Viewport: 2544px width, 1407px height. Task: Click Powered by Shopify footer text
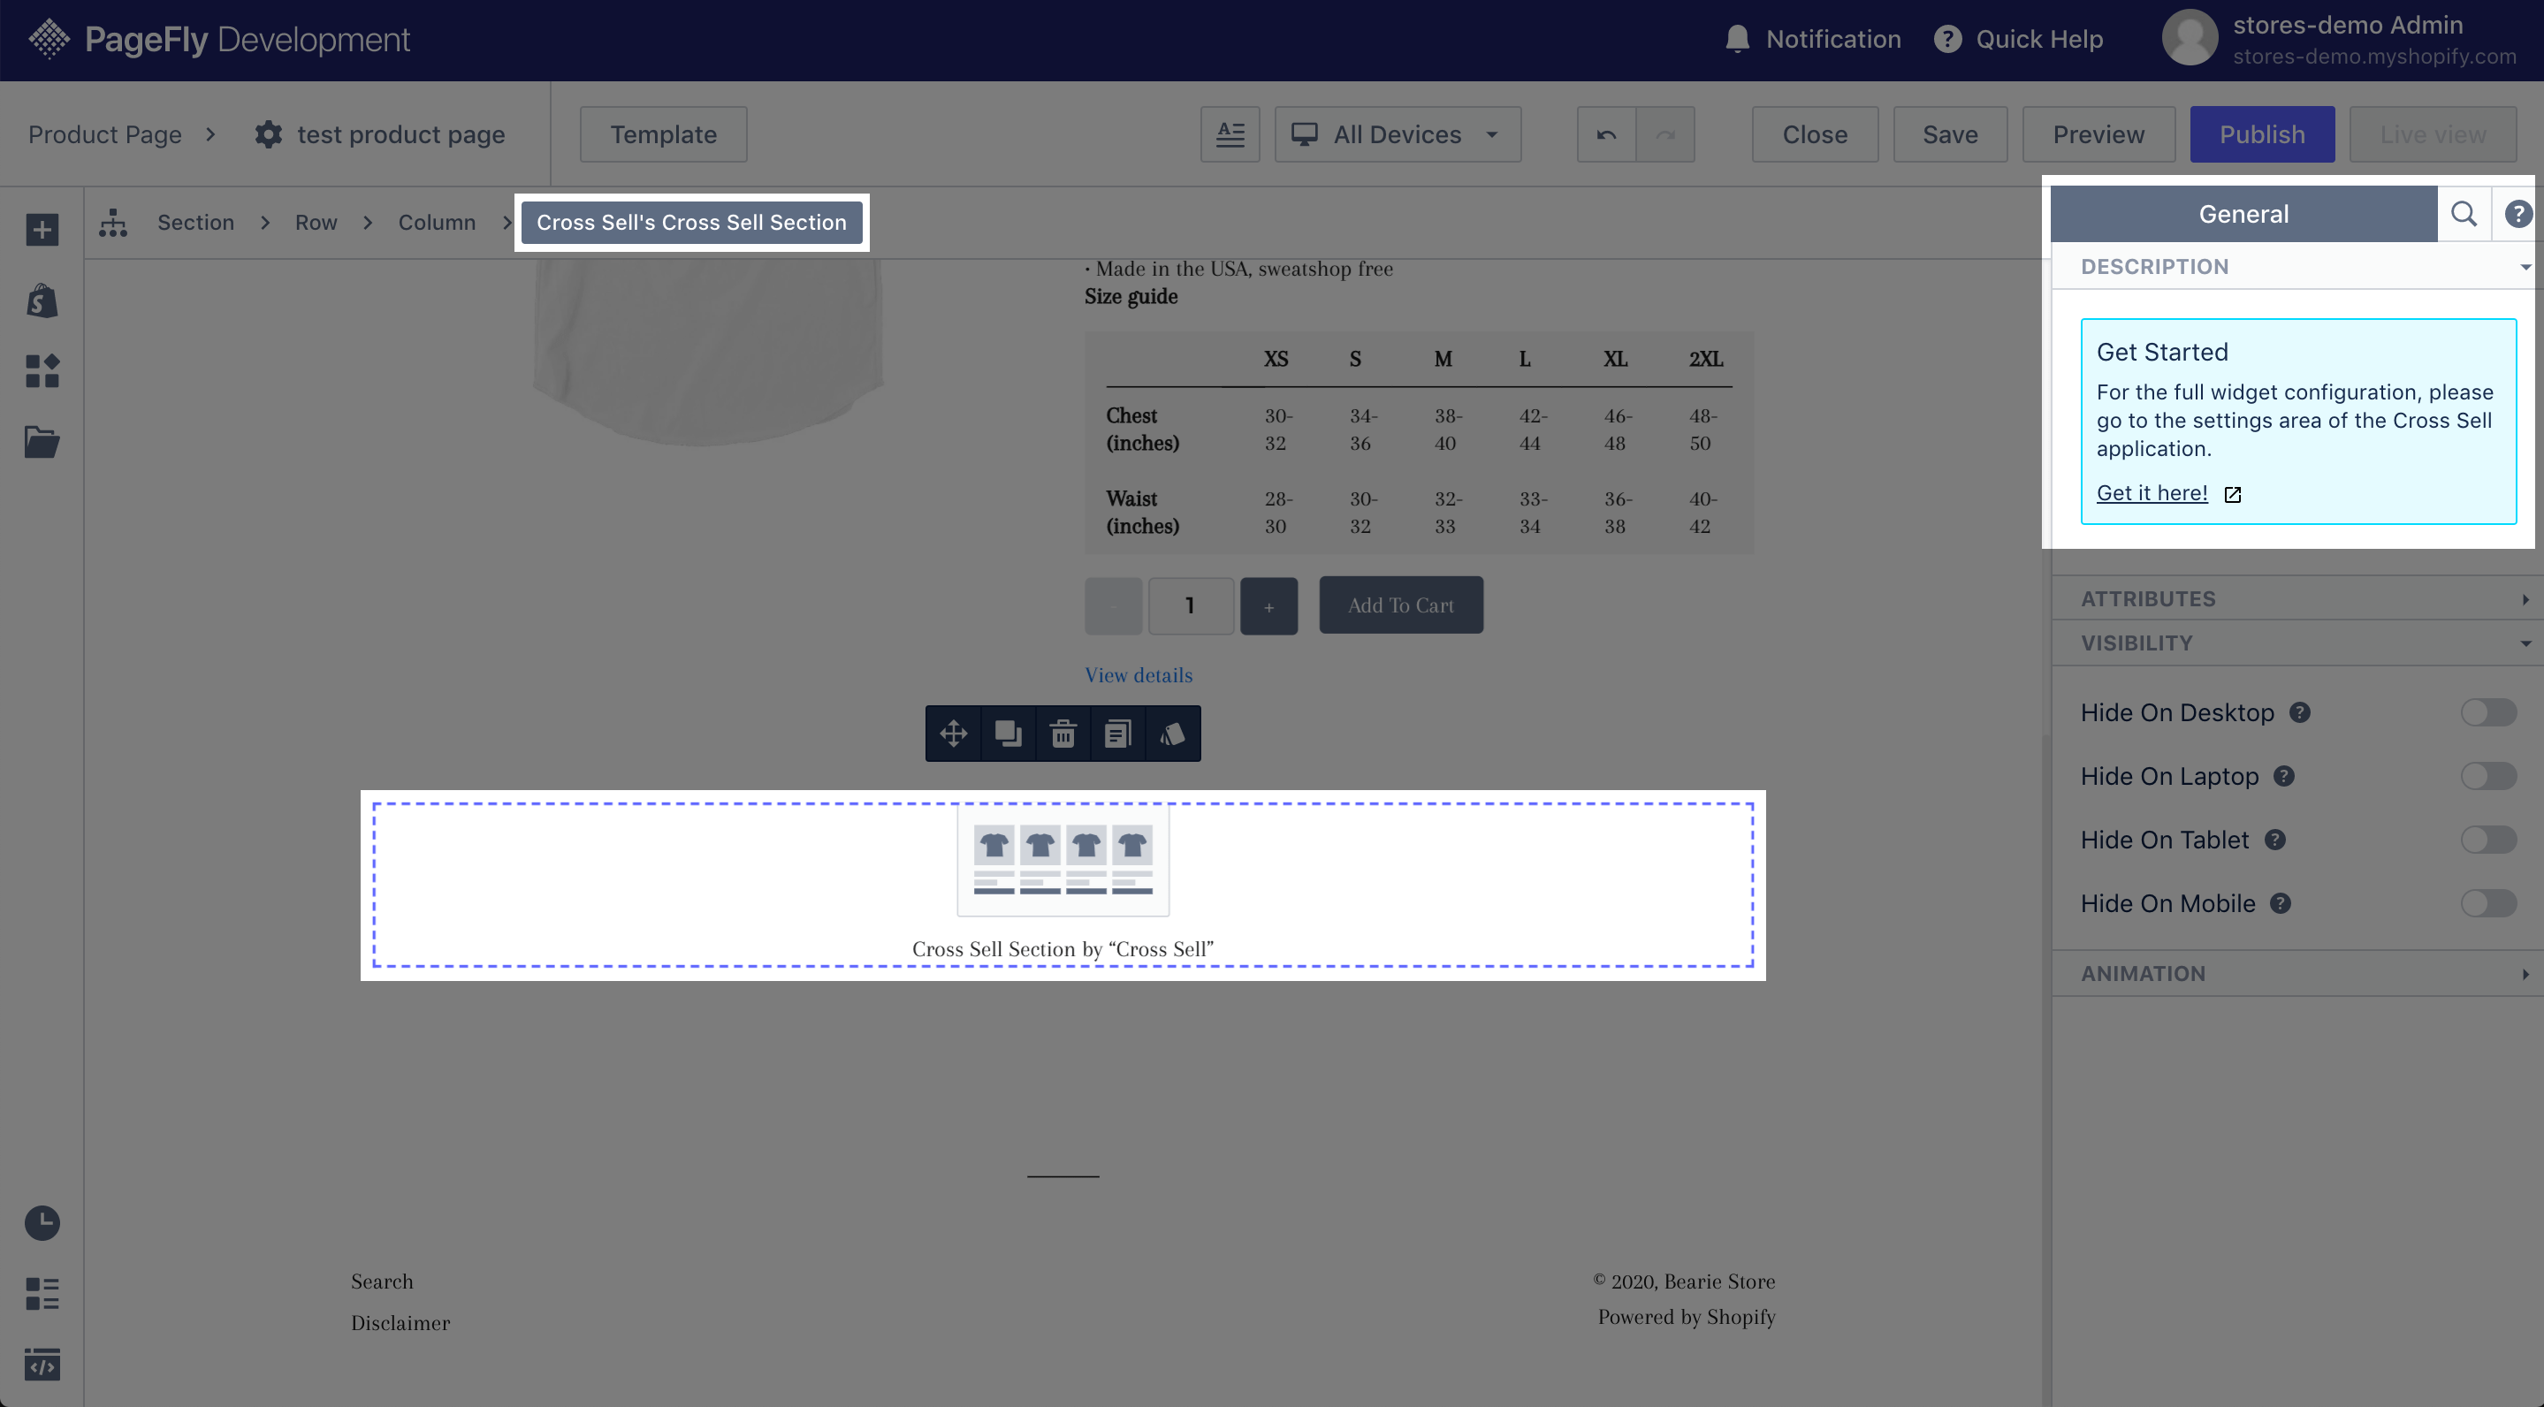tap(1686, 1316)
